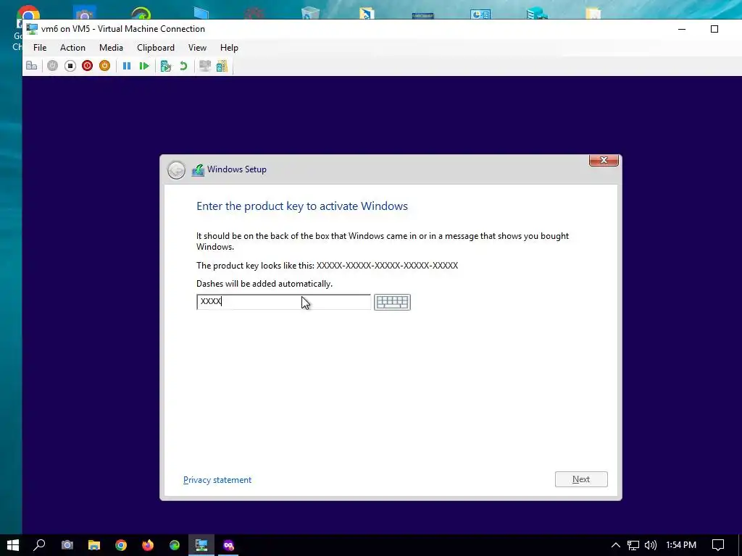
Task: Minimize the Virtual Machine Connection window
Action: coord(682,29)
